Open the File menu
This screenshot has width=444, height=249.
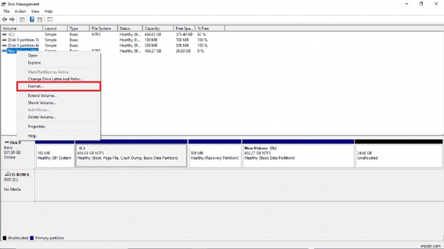(7, 11)
